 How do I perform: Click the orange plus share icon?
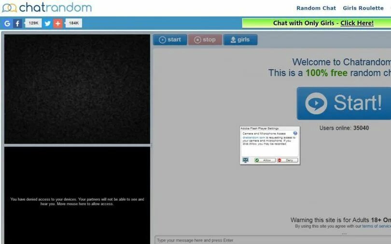[x=58, y=24]
